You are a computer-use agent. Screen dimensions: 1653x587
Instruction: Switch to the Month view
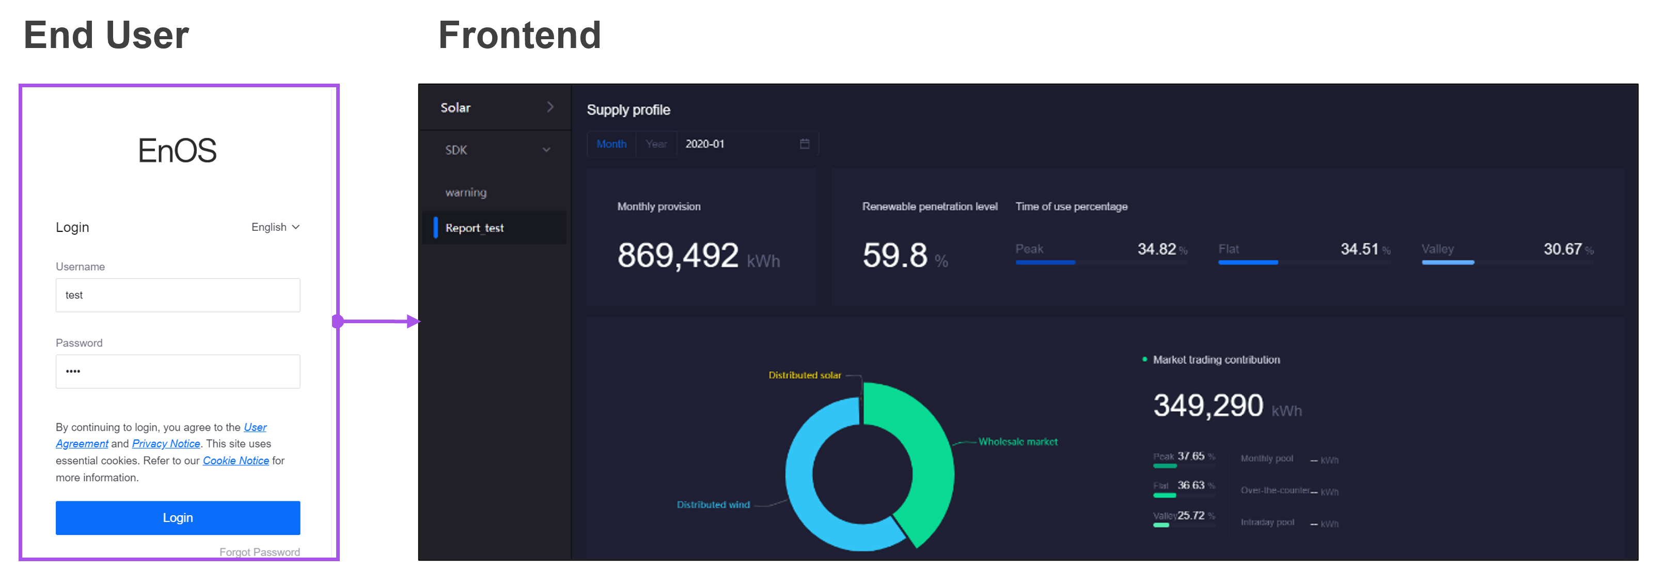(611, 144)
